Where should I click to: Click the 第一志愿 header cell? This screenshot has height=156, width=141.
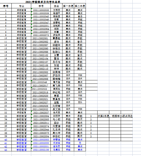point(68,6)
